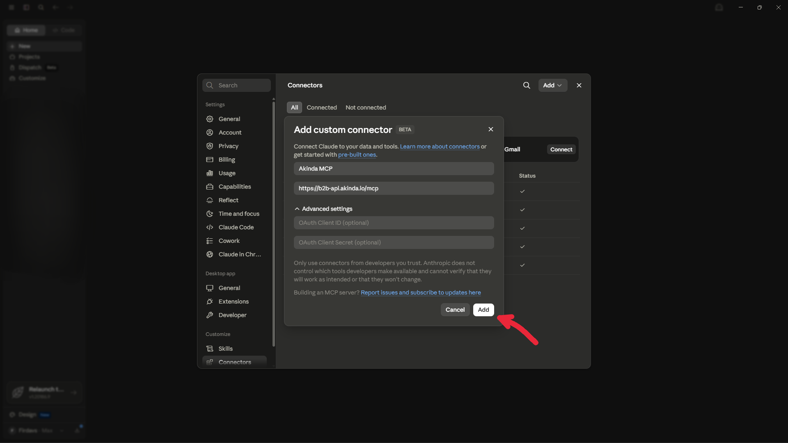
Task: Open Desktop app General settings
Action: coord(234,288)
